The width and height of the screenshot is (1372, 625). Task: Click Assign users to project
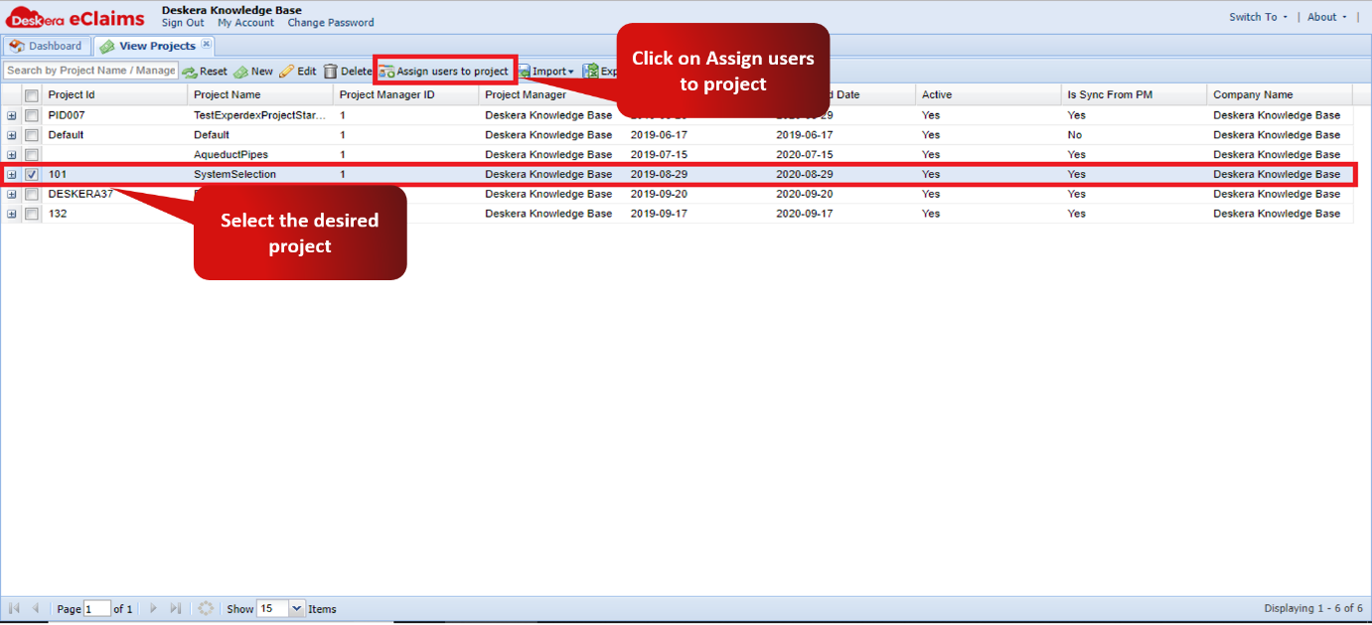coord(444,72)
